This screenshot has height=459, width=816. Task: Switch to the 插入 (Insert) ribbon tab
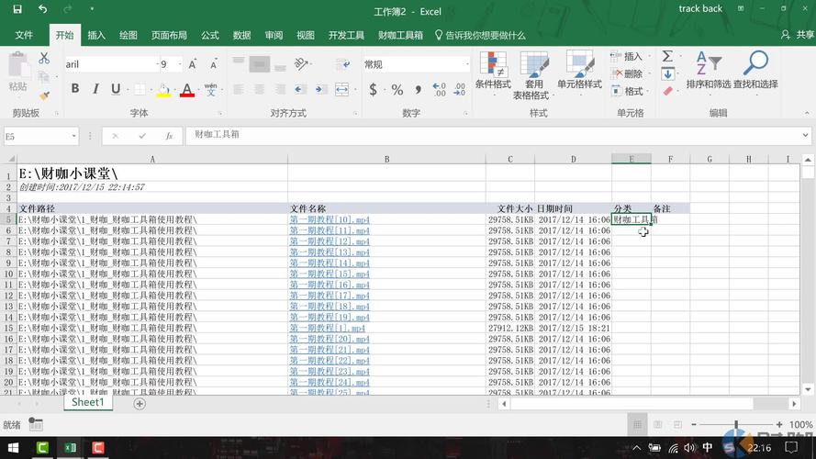[96, 35]
